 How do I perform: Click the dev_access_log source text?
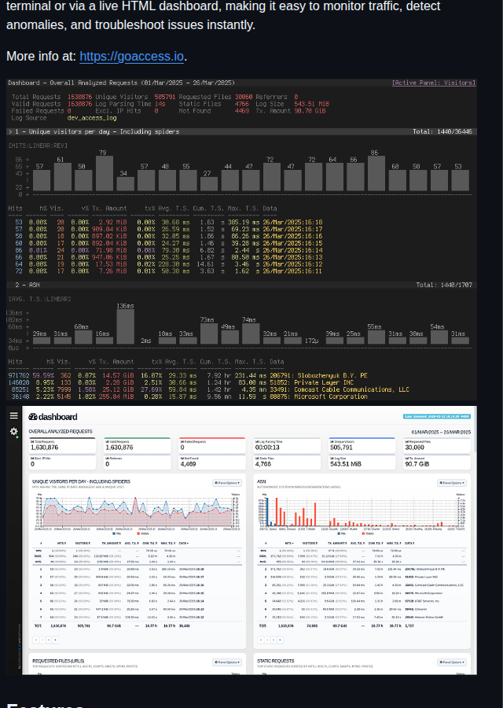pyautogui.click(x=92, y=118)
